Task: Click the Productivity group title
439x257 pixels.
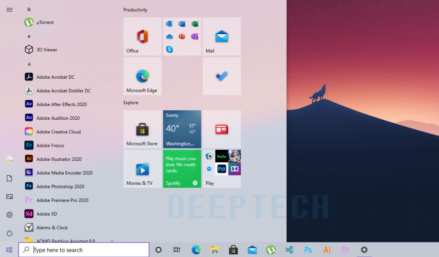Action: (x=135, y=10)
